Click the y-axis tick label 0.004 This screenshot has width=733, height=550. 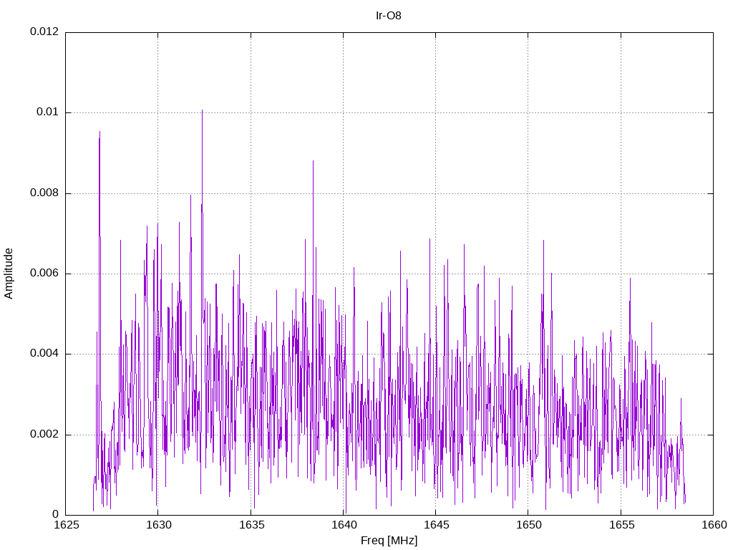coord(44,353)
